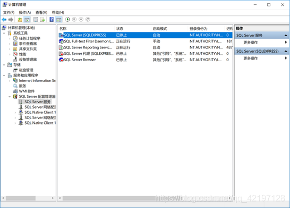This screenshot has width=290, height=208.
Task: Select the SQL Server Browser row name
Action: click(80, 60)
